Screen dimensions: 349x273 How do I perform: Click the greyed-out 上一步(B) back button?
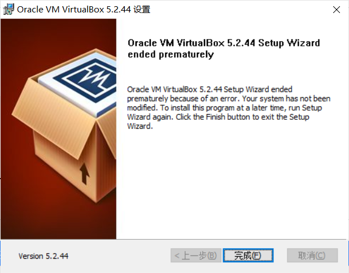tap(196, 255)
